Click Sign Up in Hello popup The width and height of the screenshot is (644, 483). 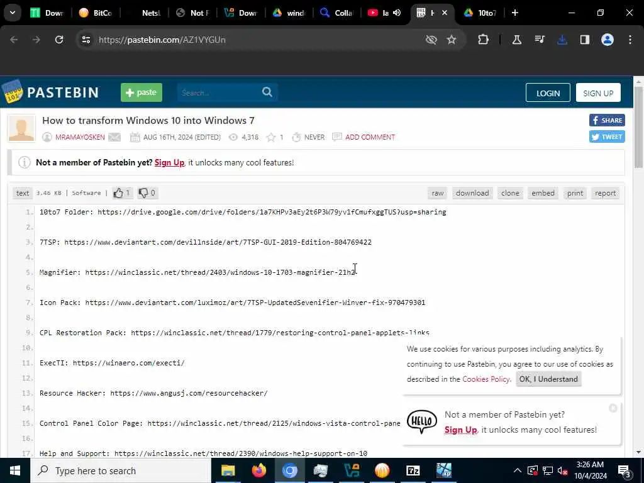(461, 430)
